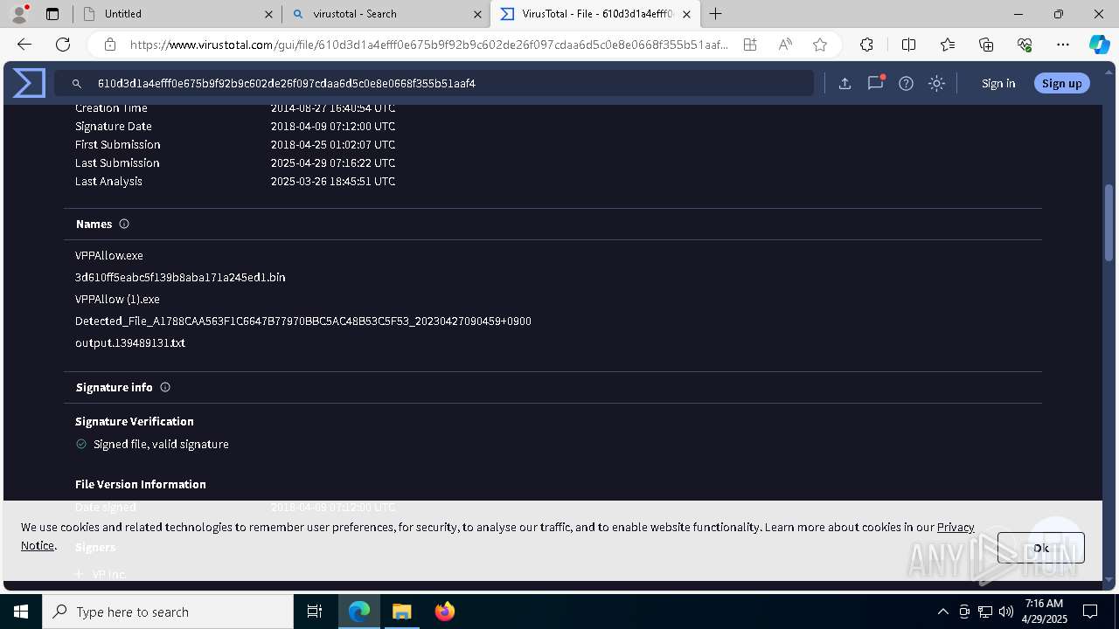Open VirusTotal help icon
1119x629 pixels.
906,83
